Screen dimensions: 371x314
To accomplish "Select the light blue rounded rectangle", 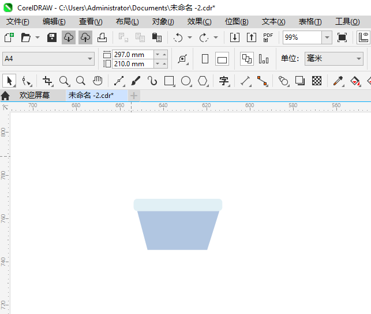I will coord(178,205).
